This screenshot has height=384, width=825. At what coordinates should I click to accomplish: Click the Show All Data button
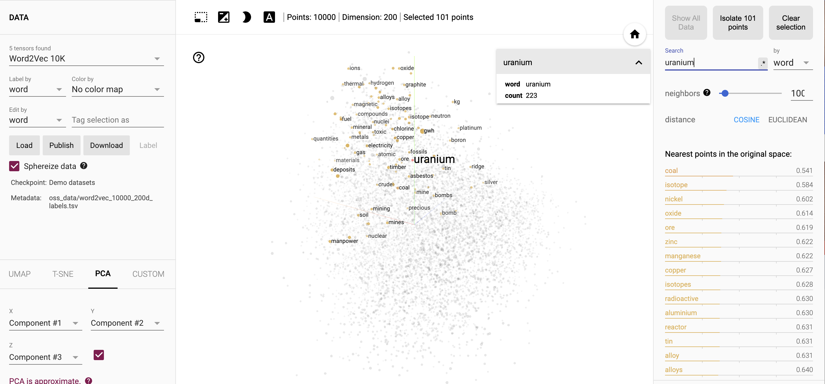(686, 22)
